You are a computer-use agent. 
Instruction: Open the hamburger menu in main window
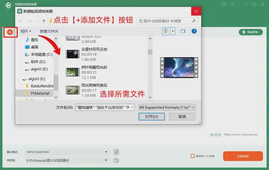click(233, 4)
